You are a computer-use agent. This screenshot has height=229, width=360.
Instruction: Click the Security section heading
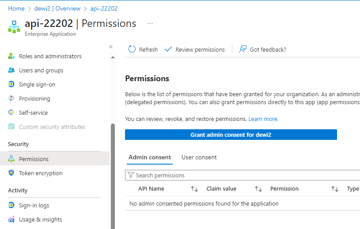click(x=19, y=144)
